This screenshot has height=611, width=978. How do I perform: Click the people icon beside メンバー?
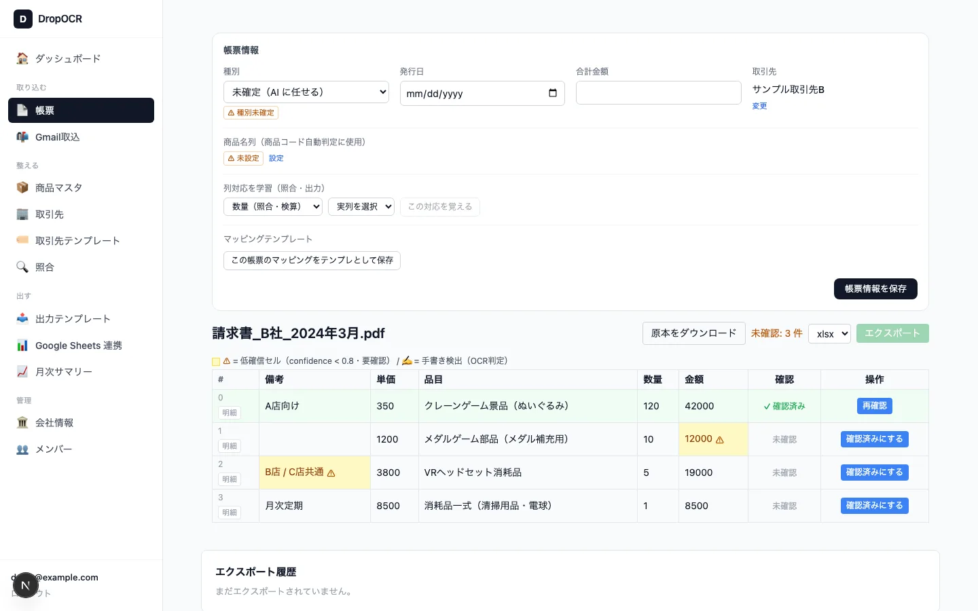pyautogui.click(x=22, y=449)
